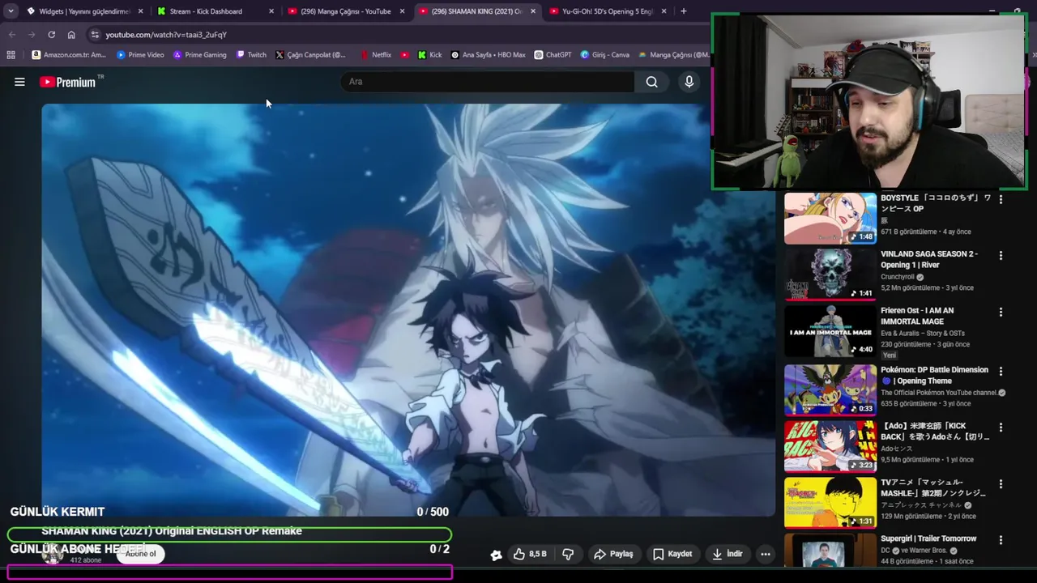Open the Prime Gaming bookmark
Viewport: 1037px width, 583px height.
(199, 55)
